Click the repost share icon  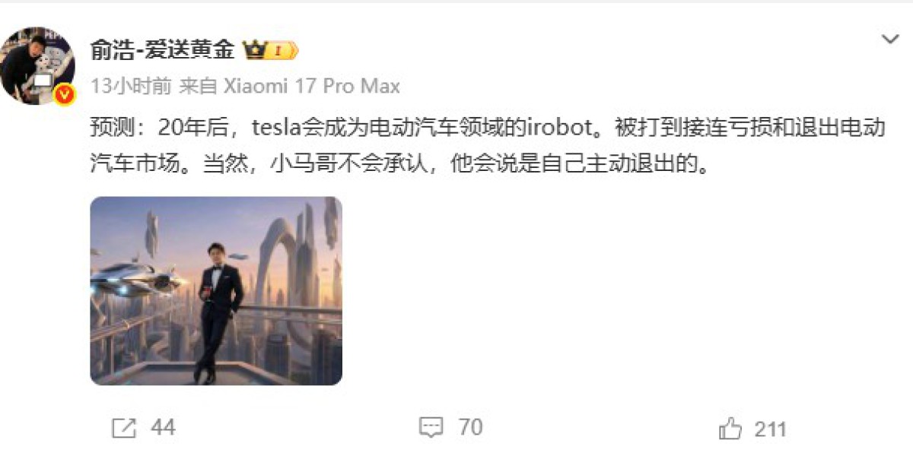click(123, 429)
